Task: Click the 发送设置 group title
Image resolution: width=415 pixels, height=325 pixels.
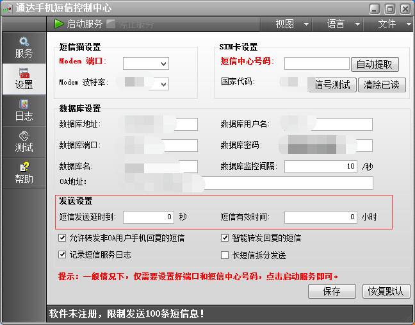Action: (76, 201)
